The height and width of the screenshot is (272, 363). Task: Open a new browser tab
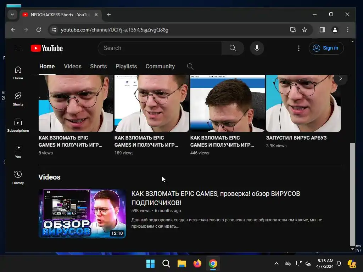click(x=108, y=15)
